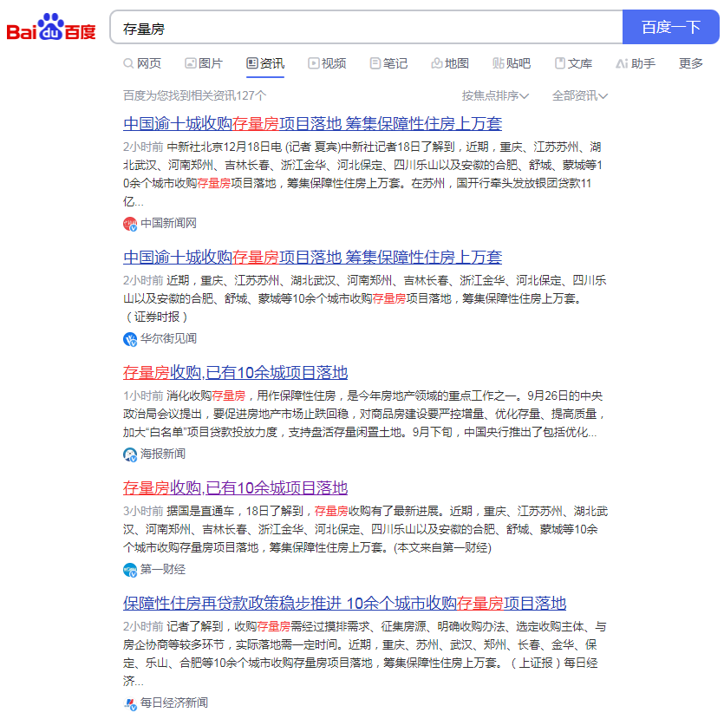Expand the 全部资讯 filter dropdown
This screenshot has height=719, width=724.
click(580, 95)
